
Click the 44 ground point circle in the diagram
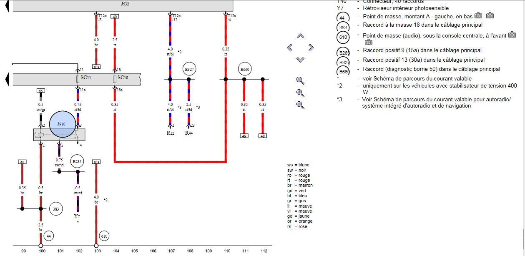pyautogui.click(x=48, y=236)
